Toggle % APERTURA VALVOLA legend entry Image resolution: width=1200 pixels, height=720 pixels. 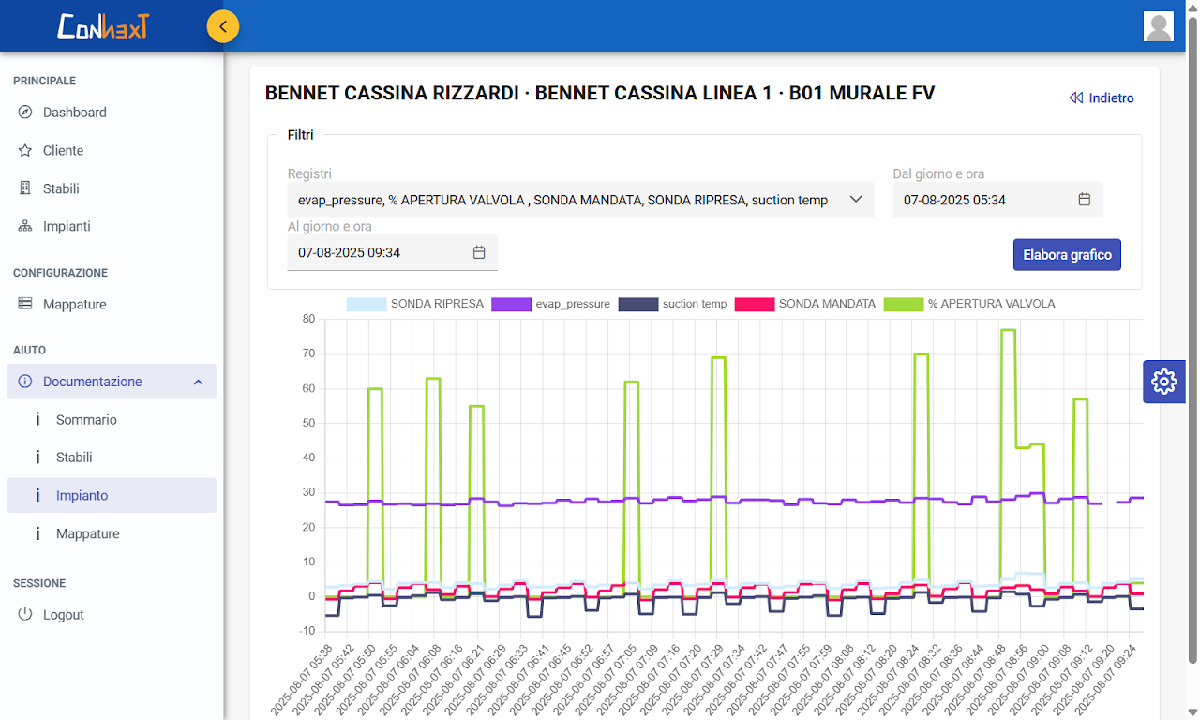970,304
